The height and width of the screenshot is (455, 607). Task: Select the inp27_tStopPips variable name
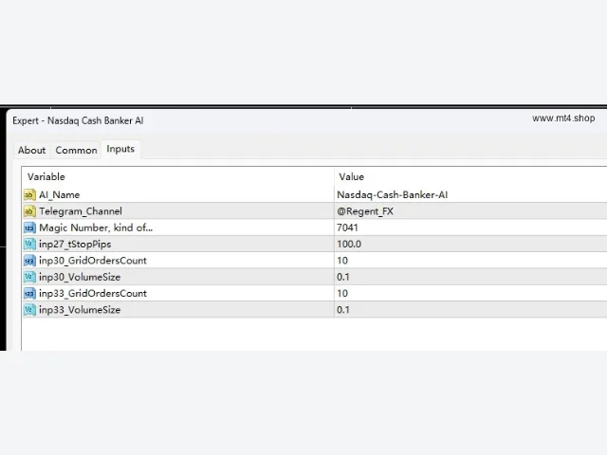click(x=75, y=245)
